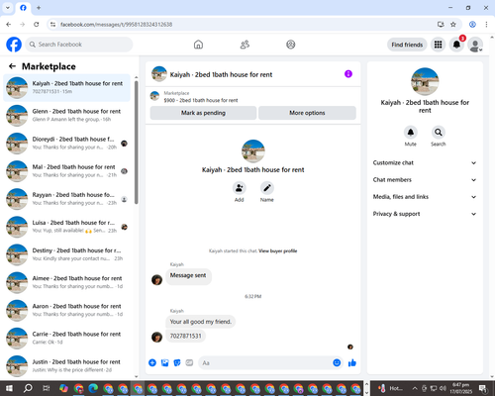
Task: Add people using the Add icon
Action: [239, 188]
